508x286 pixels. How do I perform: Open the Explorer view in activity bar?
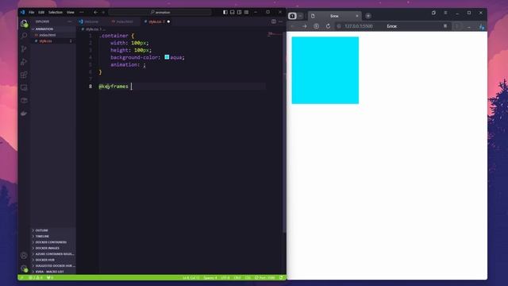[x=24, y=23]
